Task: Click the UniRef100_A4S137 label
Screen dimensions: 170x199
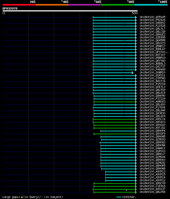Action: pos(152,189)
